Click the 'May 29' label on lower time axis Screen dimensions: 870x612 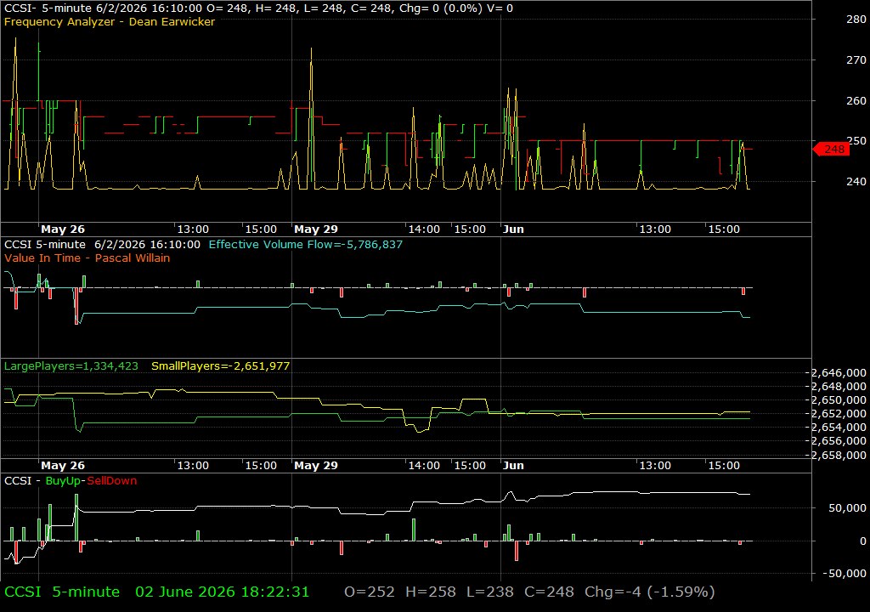coord(316,466)
